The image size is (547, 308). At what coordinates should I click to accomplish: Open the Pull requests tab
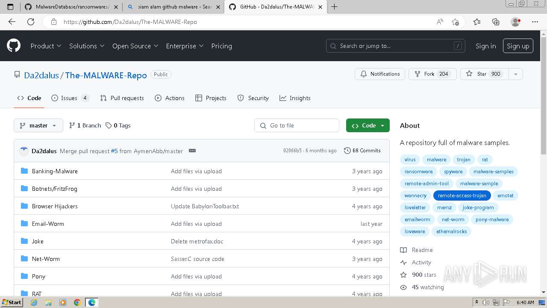point(122,98)
